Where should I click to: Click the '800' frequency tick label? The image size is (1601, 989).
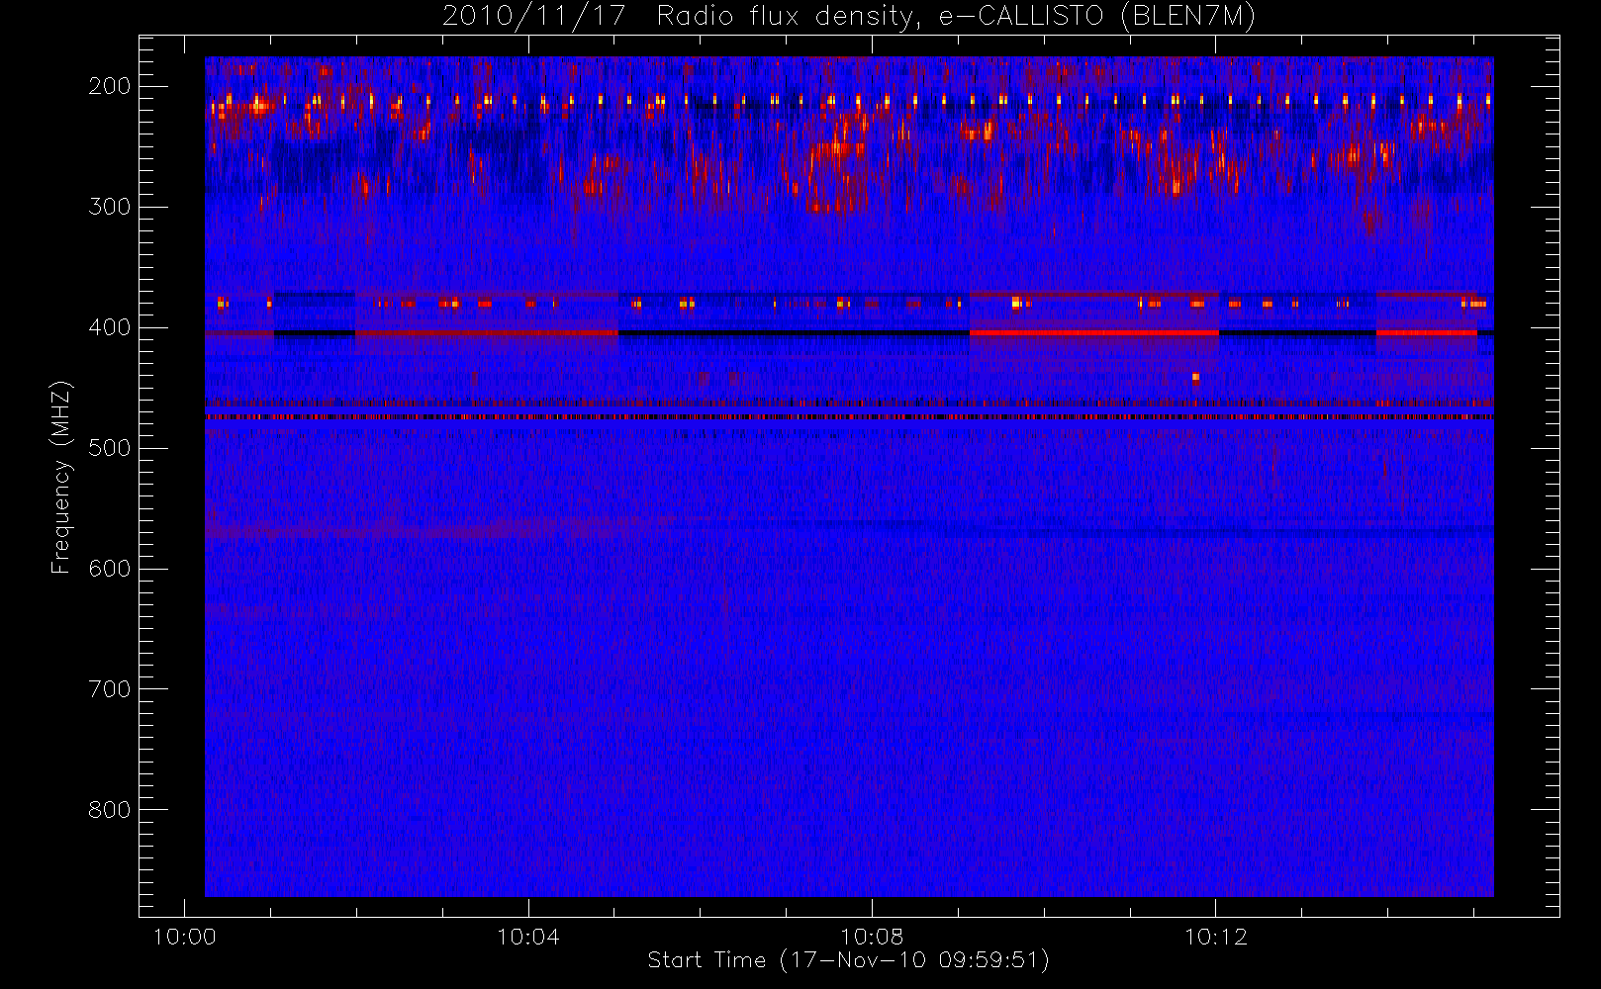[110, 810]
